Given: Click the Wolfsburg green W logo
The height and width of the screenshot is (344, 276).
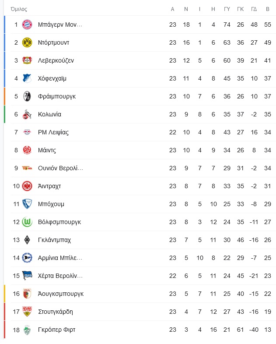Looking at the screenshot, I should coord(27,222).
